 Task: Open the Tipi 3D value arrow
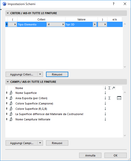pyautogui.click(x=95, y=24)
